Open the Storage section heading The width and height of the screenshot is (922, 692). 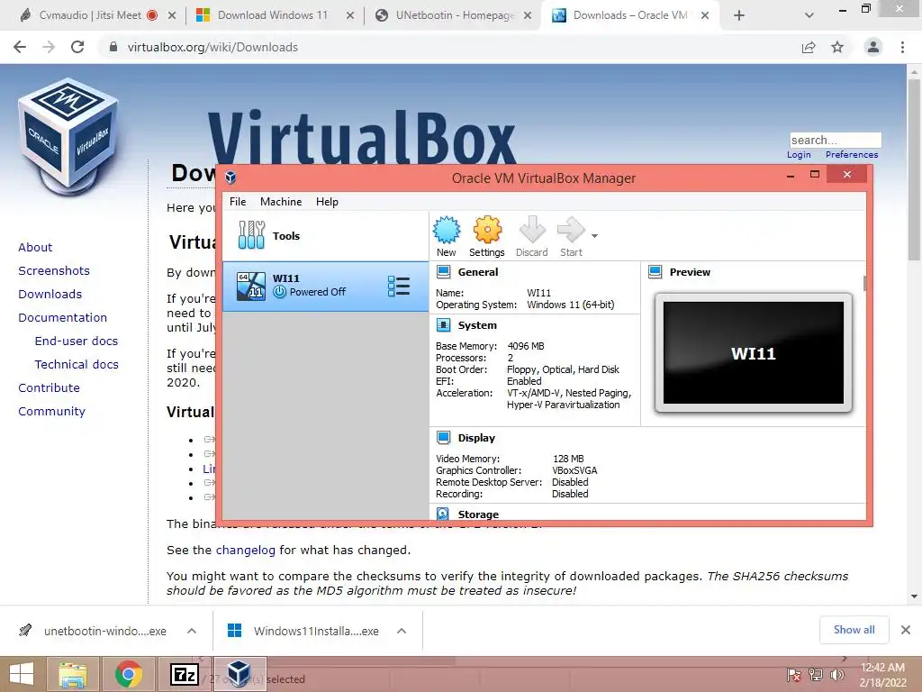(x=478, y=514)
